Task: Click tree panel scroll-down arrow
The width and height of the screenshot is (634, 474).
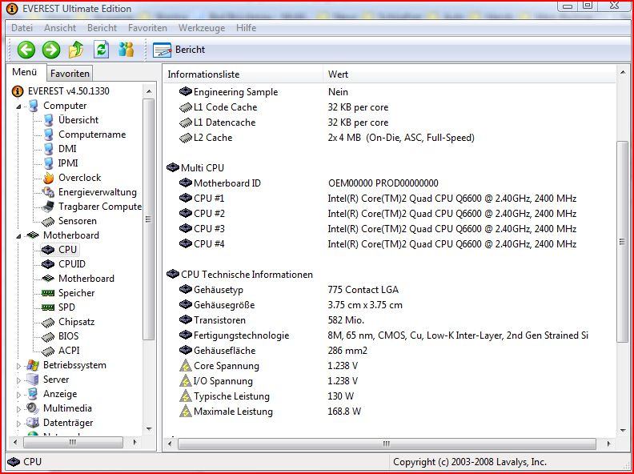Action: click(149, 428)
